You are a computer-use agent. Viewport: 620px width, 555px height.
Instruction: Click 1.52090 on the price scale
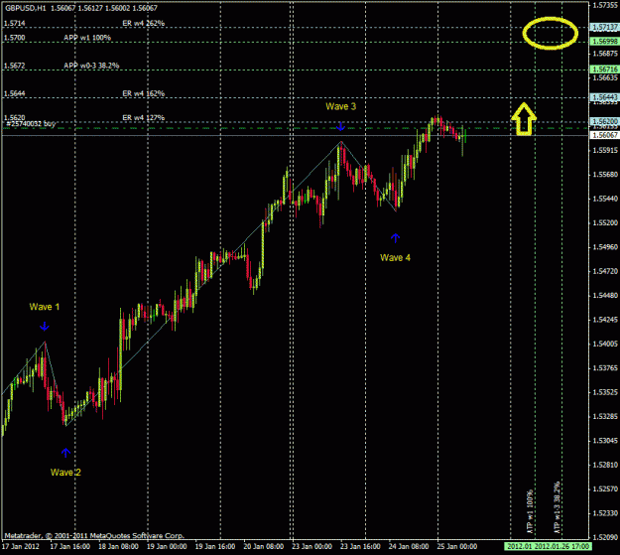click(605, 537)
